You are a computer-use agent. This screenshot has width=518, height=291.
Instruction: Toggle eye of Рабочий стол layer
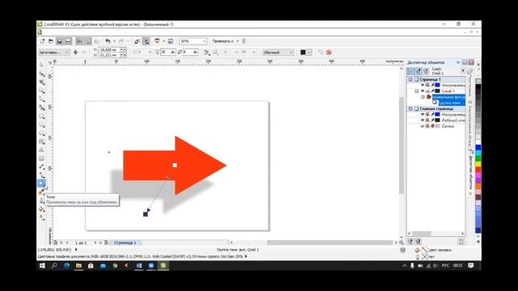[x=422, y=120]
